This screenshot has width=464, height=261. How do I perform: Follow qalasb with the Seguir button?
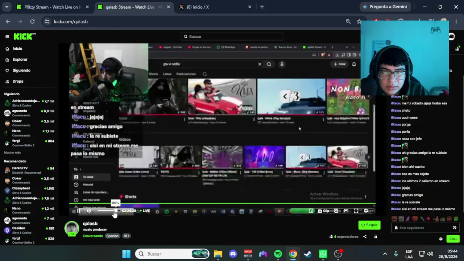click(369, 225)
